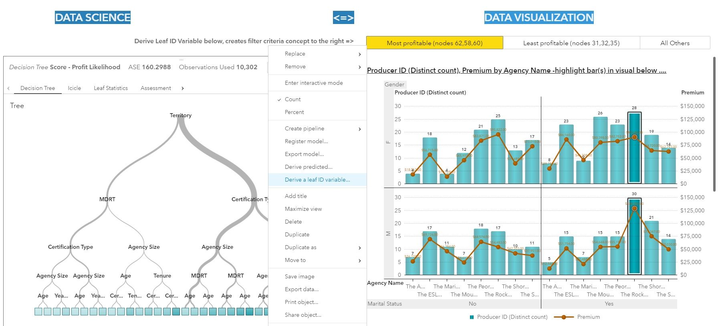Switch to the Leaf Statistics tab
Image resolution: width=720 pixels, height=326 pixels.
coord(111,88)
